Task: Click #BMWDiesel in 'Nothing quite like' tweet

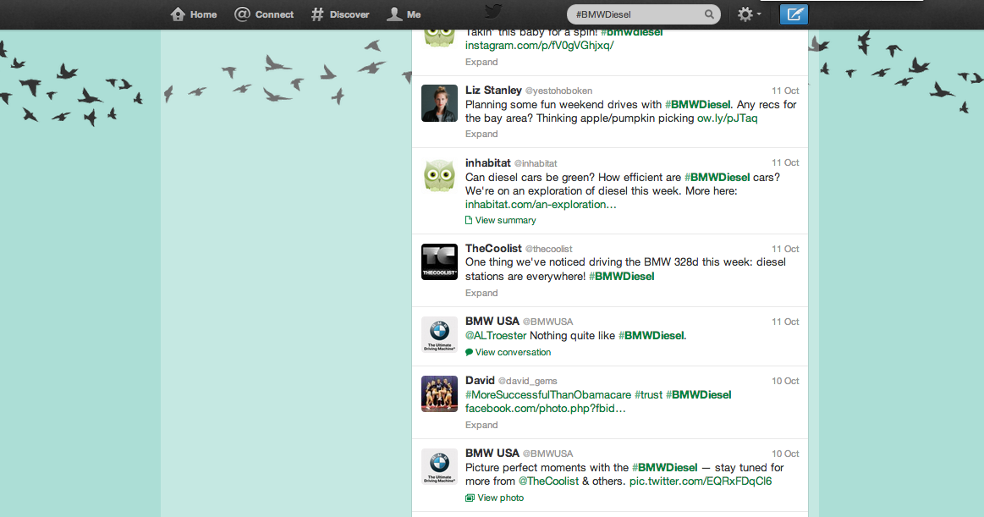Action: pos(651,336)
